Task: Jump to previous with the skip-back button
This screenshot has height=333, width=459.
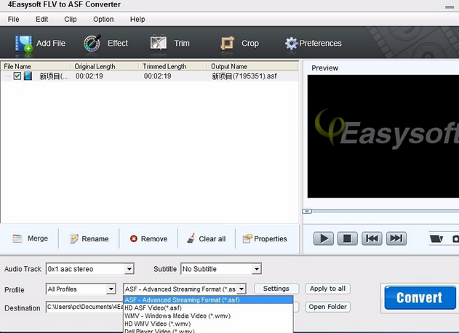Action: tap(372, 238)
